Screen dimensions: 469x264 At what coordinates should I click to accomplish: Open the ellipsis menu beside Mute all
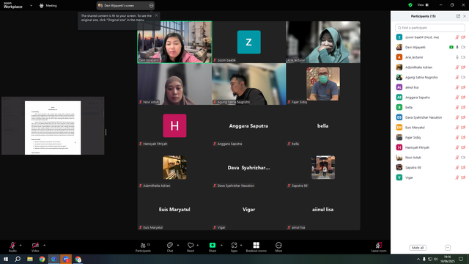(448, 248)
